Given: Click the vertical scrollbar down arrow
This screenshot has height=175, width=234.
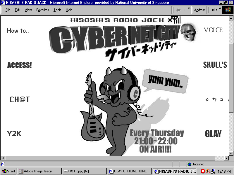Looking at the screenshot, I should (x=231, y=153).
